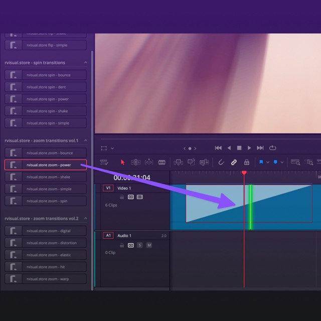Collapse zoom transitions vol.2 section
321x321 pixels.
[x=86, y=219]
